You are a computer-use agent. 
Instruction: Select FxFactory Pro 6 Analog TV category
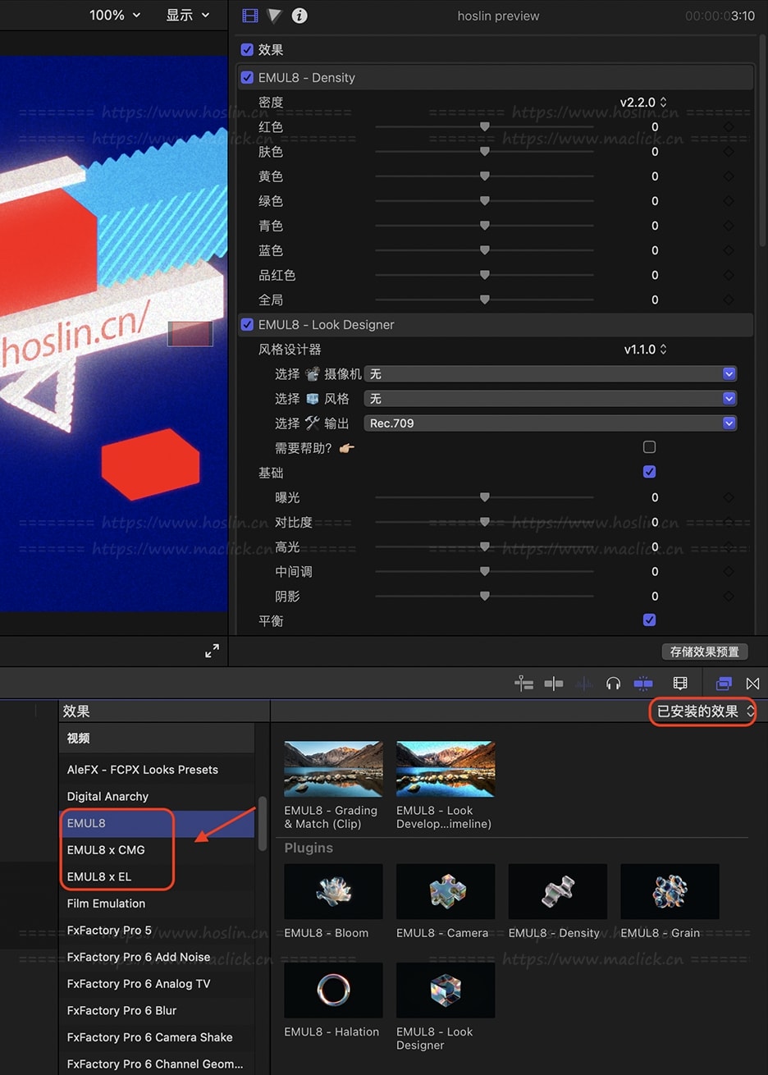coord(157,984)
